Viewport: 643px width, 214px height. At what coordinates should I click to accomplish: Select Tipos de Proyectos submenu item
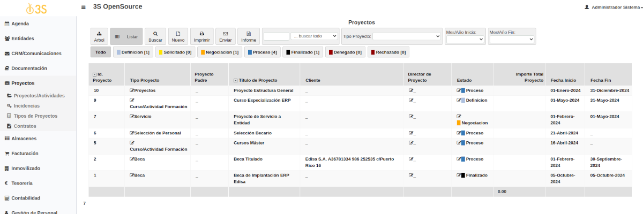point(35,116)
